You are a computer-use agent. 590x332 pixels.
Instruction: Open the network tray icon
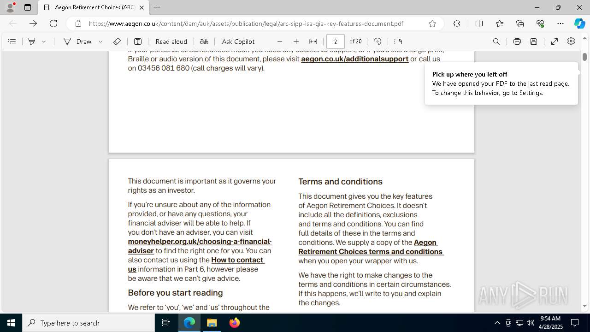(x=519, y=323)
